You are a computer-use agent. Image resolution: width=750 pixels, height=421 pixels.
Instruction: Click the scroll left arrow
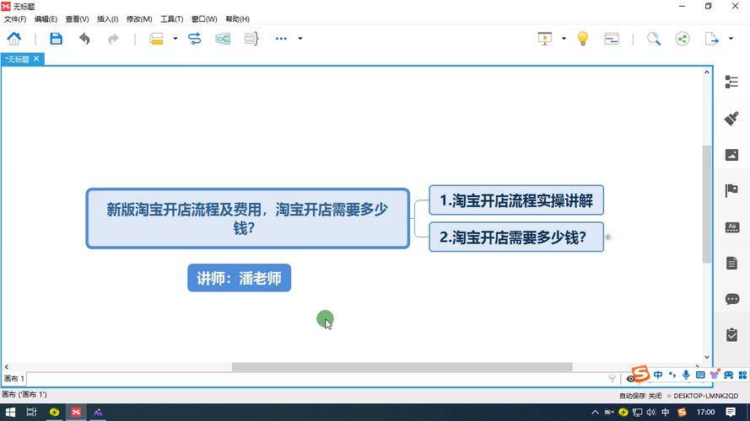click(x=6, y=367)
